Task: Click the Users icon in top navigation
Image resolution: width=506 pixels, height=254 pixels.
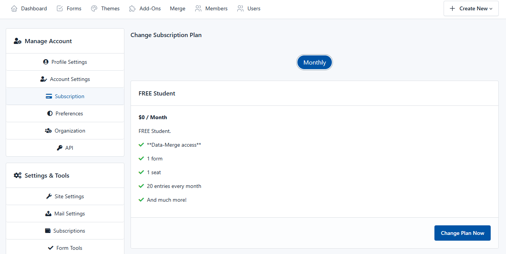Action: point(240,8)
